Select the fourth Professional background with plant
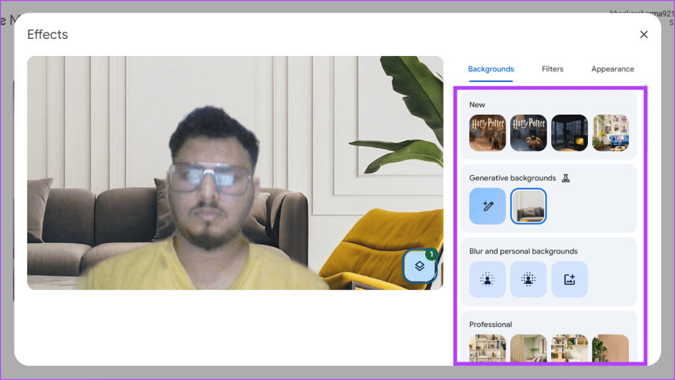 (x=610, y=348)
